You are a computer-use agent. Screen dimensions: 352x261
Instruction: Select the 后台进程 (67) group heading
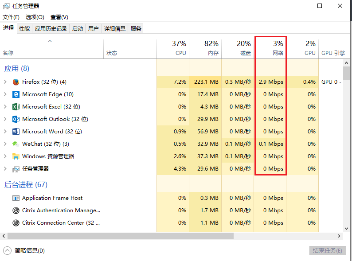pyautogui.click(x=26, y=184)
